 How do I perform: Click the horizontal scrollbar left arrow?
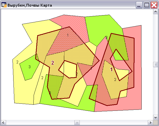3,123
